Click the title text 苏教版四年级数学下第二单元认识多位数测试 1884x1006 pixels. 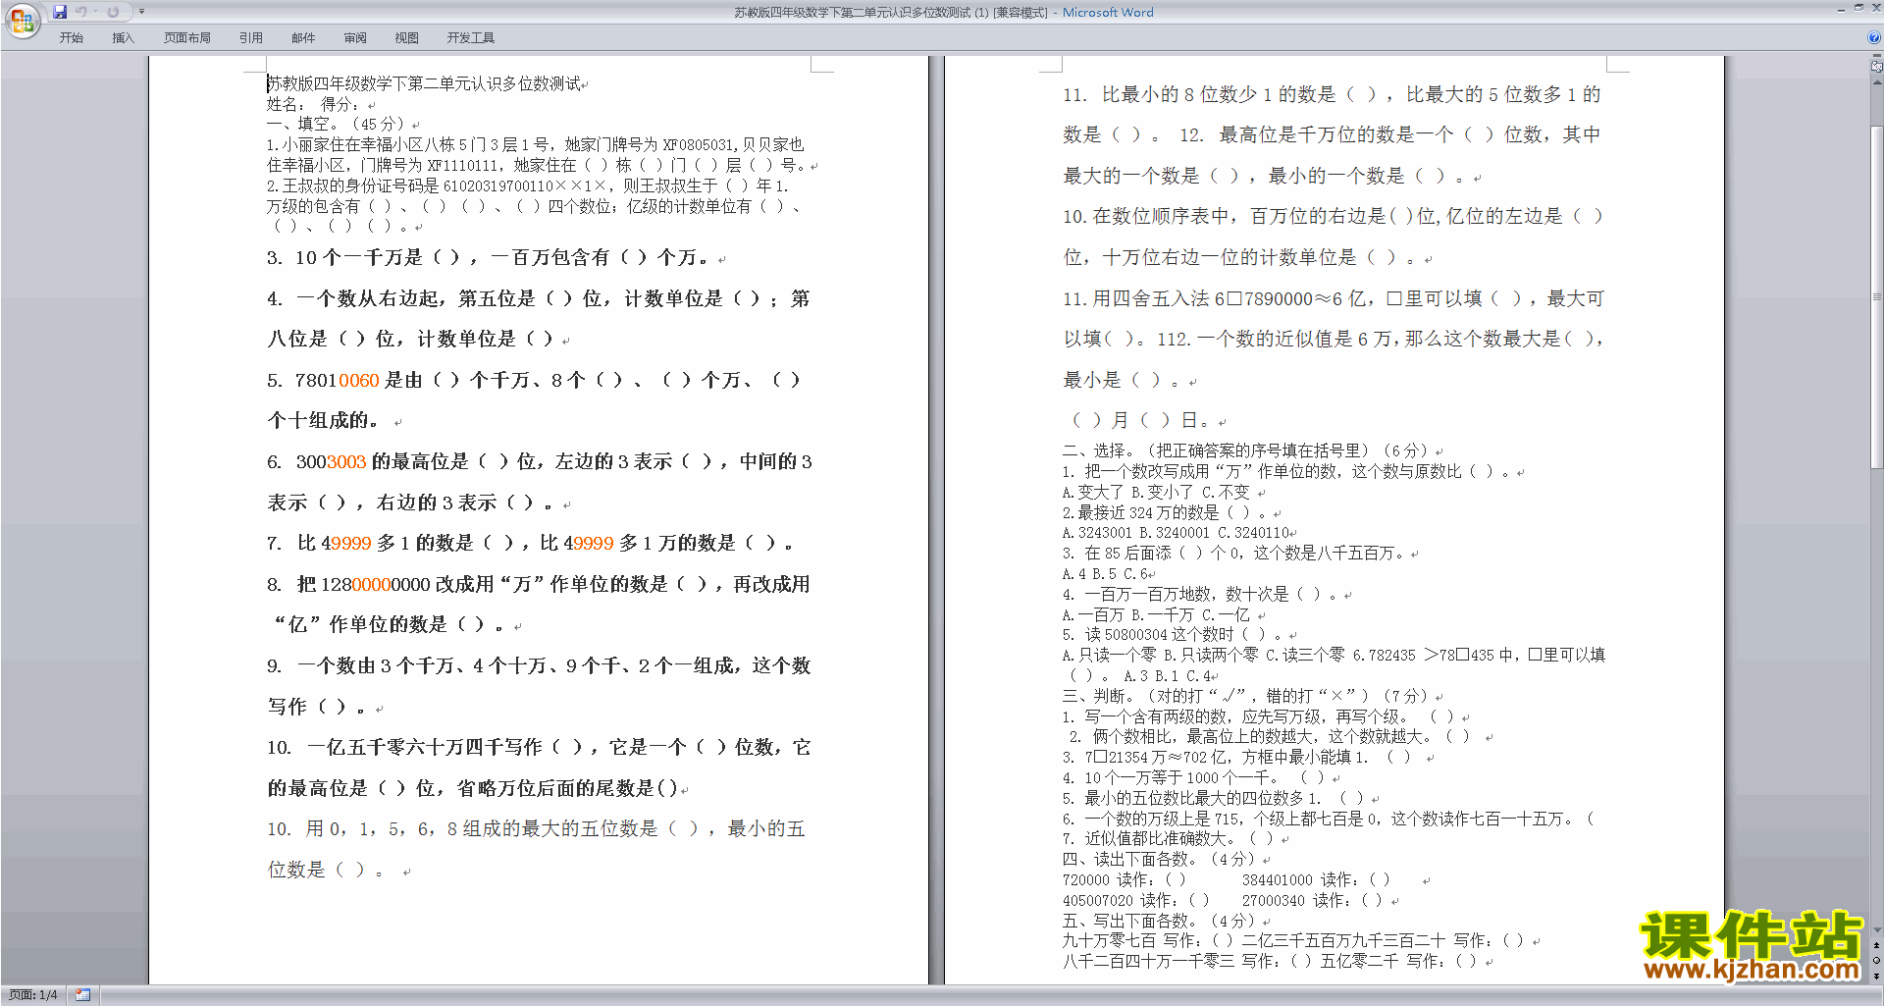pyautogui.click(x=423, y=83)
